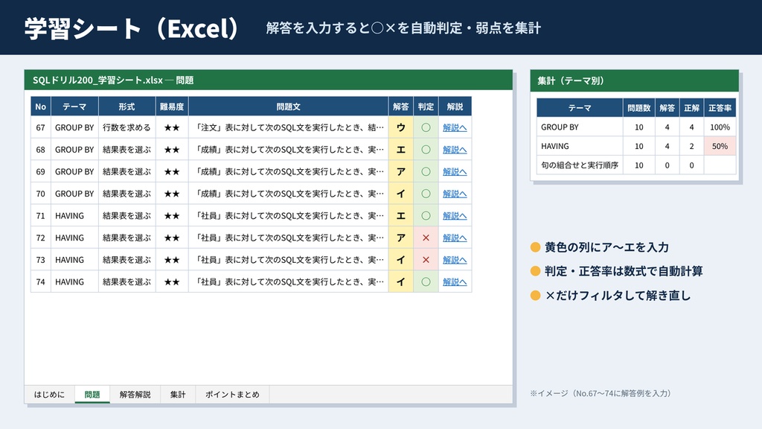Viewport: 762px width, 429px height.
Task: Click the ○ judgment mark in row 71
Action: click(x=426, y=215)
